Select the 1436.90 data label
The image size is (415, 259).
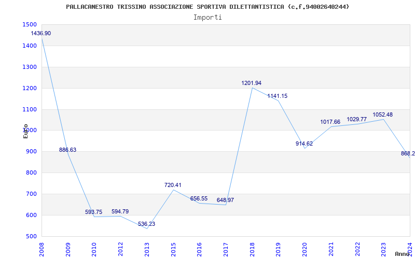point(41,34)
